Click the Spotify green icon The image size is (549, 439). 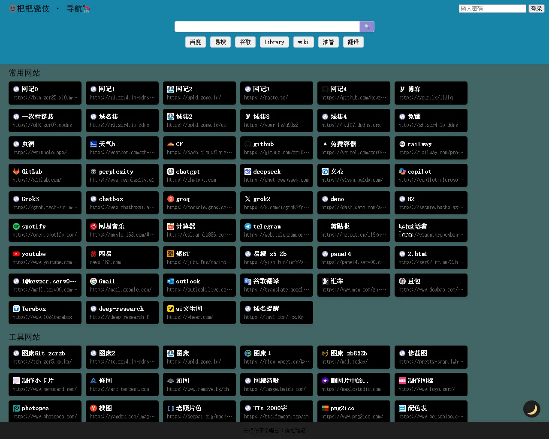pos(16,226)
